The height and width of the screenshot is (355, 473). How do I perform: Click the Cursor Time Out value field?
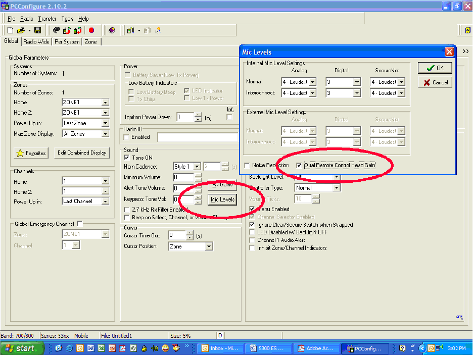177,235
